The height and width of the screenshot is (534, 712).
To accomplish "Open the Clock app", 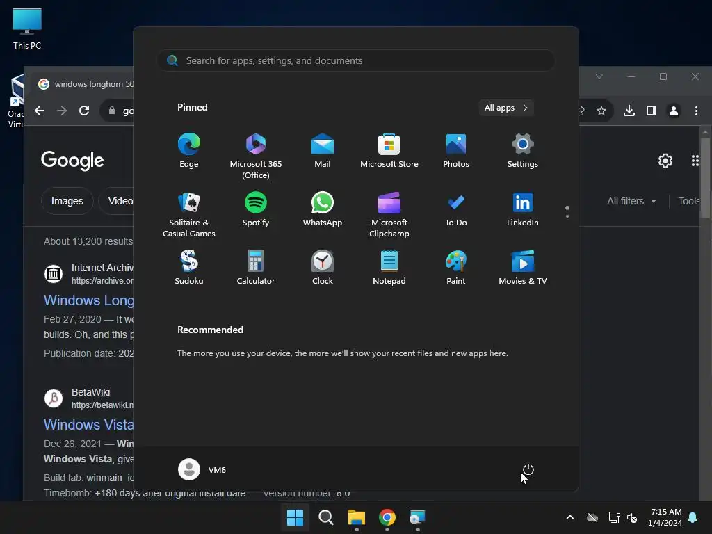I will pos(323,268).
